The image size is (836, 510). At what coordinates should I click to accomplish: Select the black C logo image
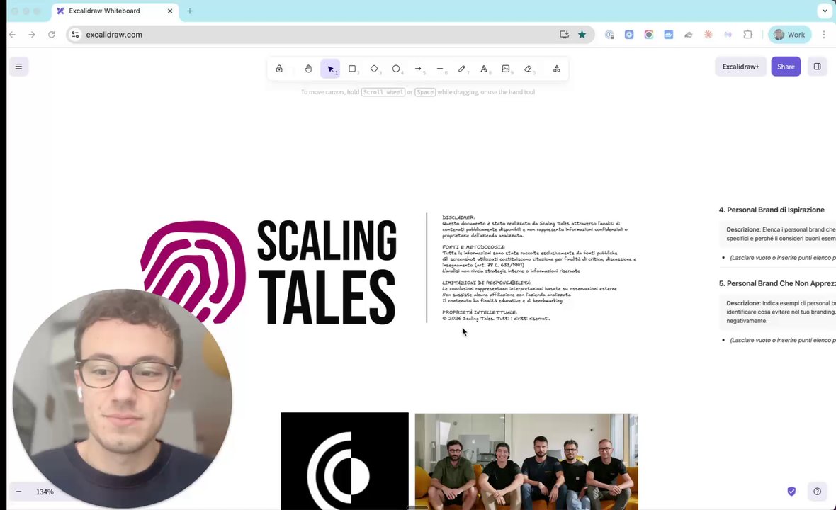coord(344,461)
